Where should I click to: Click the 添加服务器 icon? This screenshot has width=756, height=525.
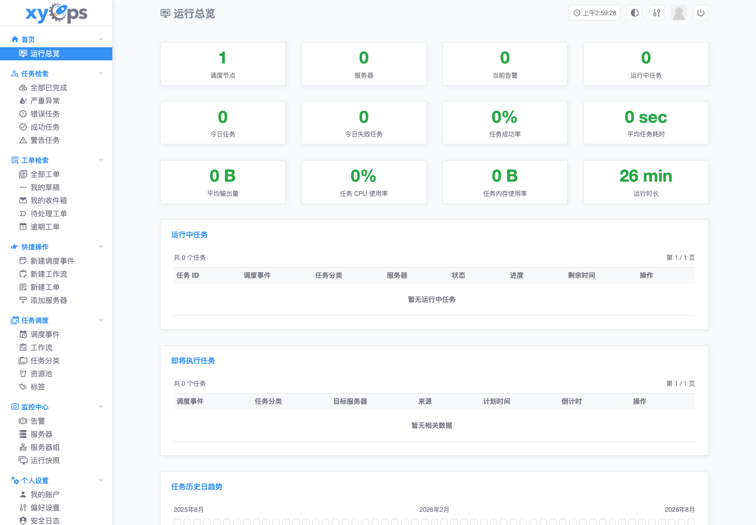click(x=23, y=300)
